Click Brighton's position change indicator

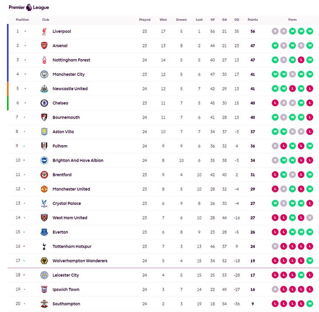[x=25, y=160]
